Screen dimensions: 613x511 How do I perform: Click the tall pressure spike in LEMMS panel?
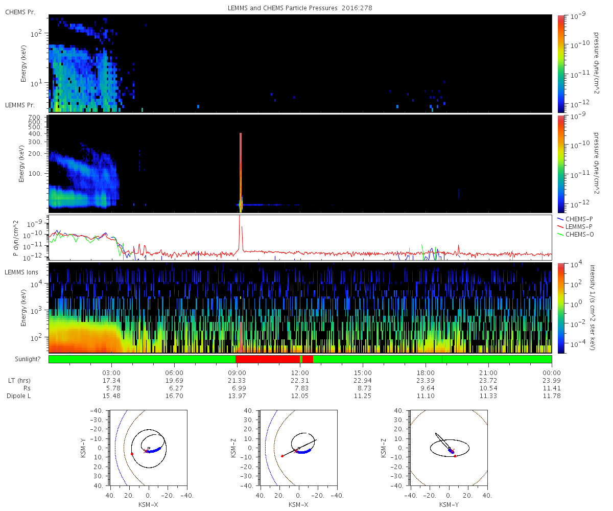tap(240, 171)
